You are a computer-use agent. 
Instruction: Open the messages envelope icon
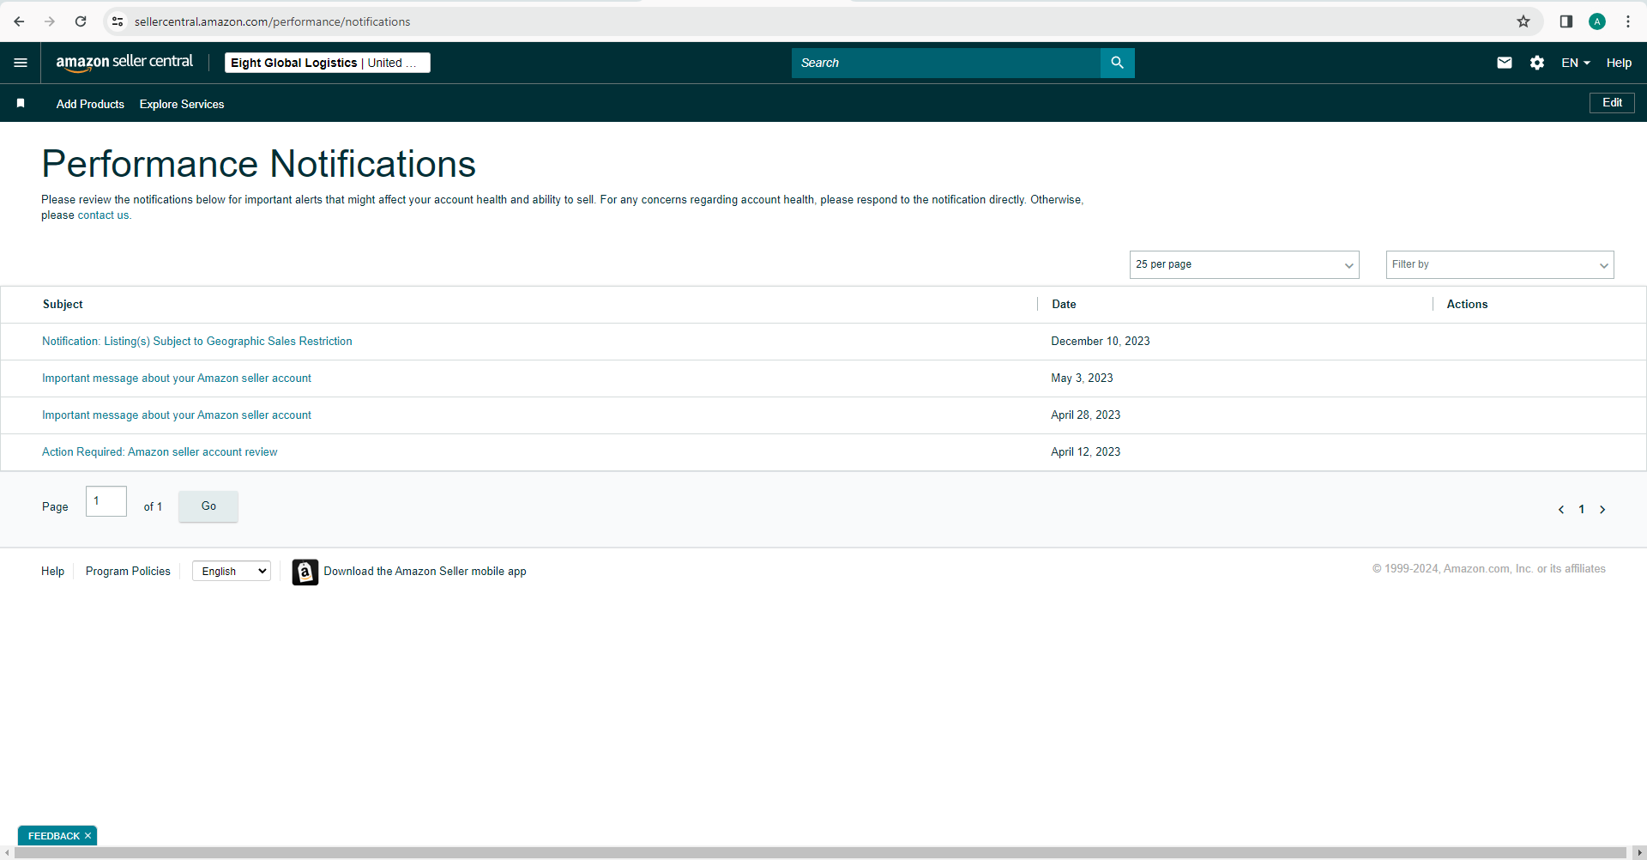(x=1505, y=63)
